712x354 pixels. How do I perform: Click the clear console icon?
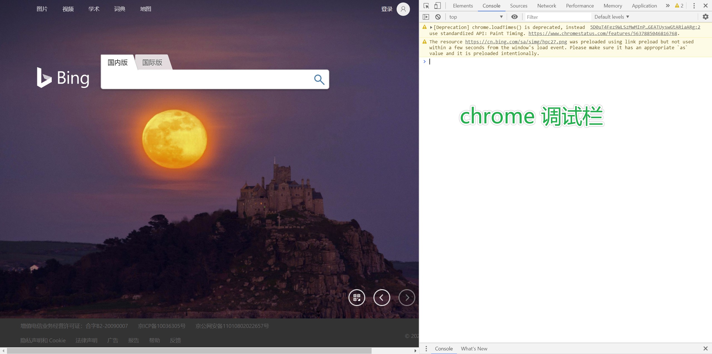click(x=437, y=17)
